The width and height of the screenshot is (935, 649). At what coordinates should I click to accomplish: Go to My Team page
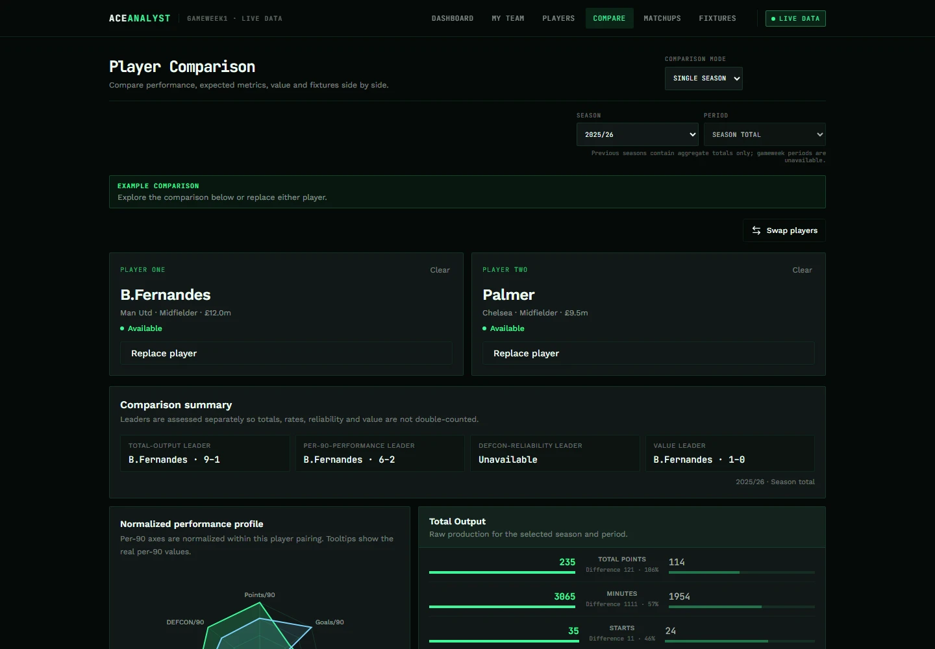(508, 18)
